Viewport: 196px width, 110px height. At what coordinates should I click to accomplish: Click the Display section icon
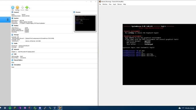pos(12,26)
